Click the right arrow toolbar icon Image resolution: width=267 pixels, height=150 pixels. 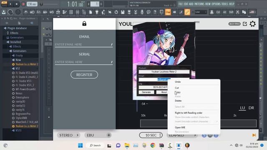(174, 12)
